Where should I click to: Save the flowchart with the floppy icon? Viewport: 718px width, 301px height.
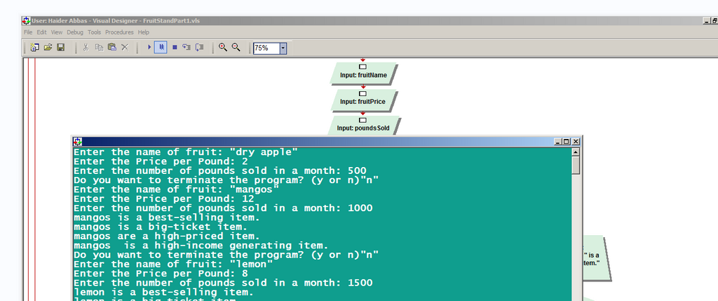(61, 48)
